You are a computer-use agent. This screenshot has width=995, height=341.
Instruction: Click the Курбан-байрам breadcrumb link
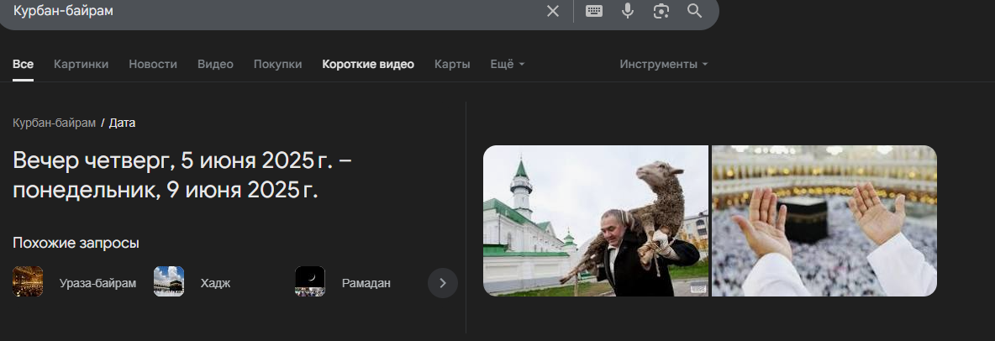[x=54, y=123]
